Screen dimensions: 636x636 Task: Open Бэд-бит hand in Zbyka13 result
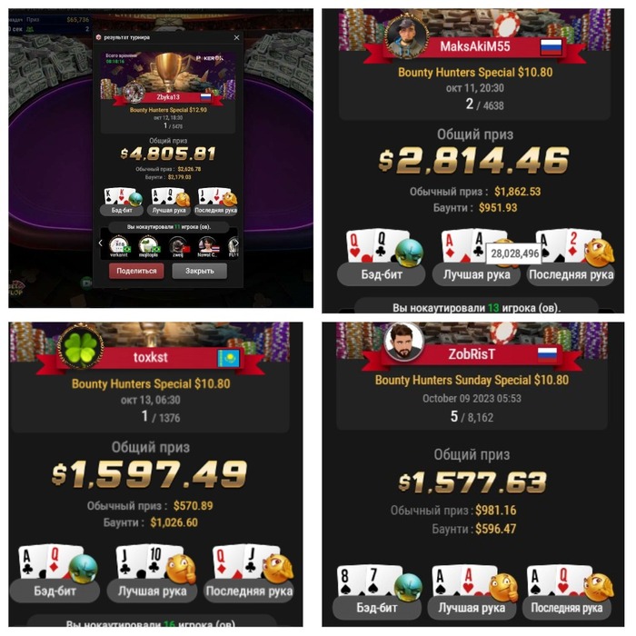click(x=122, y=202)
